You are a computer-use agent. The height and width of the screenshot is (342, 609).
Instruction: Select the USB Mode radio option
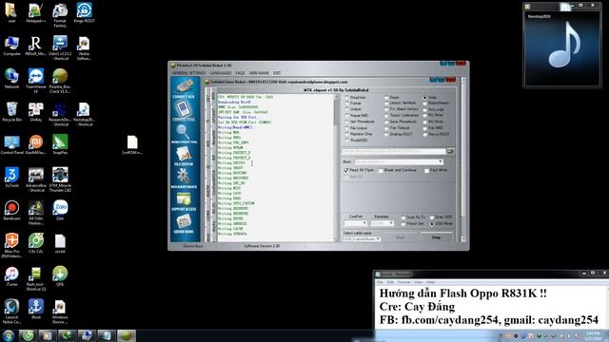[442, 224]
